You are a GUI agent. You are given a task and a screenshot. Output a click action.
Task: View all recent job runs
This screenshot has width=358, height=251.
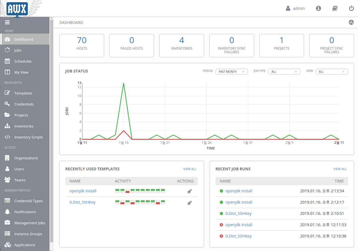point(340,169)
